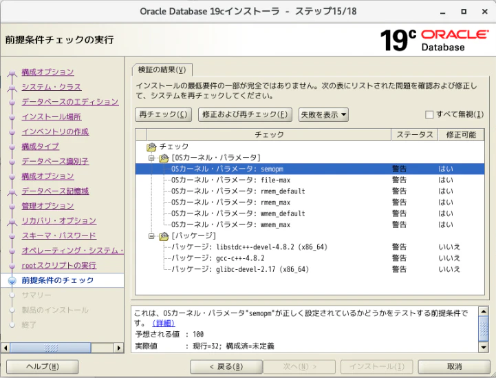The width and height of the screenshot is (496, 378).
Task: Go to インベントリの作成 step
Action: pos(55,132)
